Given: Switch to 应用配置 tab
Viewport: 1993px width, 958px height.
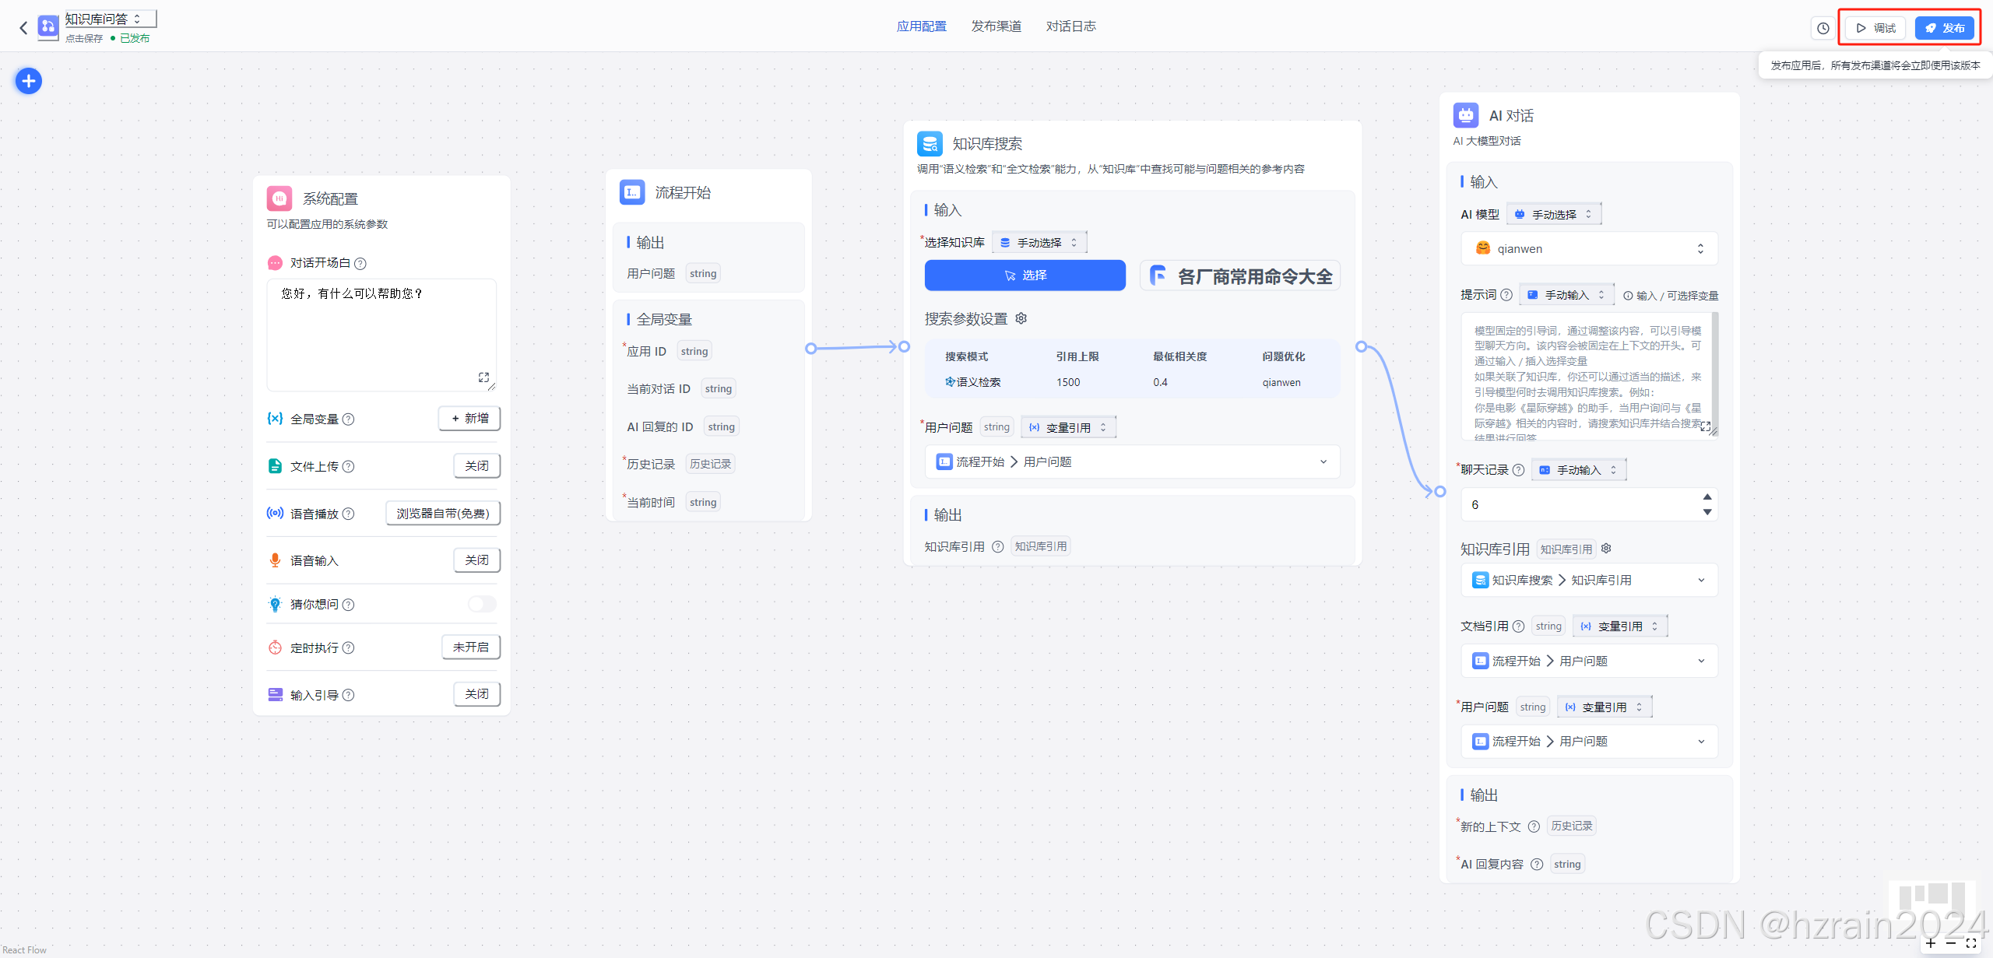Looking at the screenshot, I should (921, 26).
